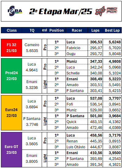Click the Laps column header
The width and height of the screenshot is (122, 168).
click(95, 30)
